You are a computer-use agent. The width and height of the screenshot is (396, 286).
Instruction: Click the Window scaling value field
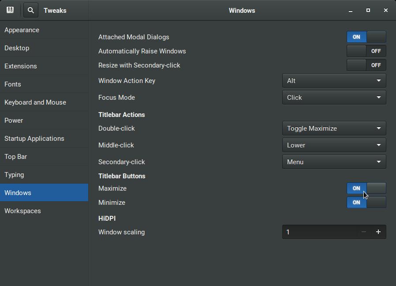tap(318, 232)
